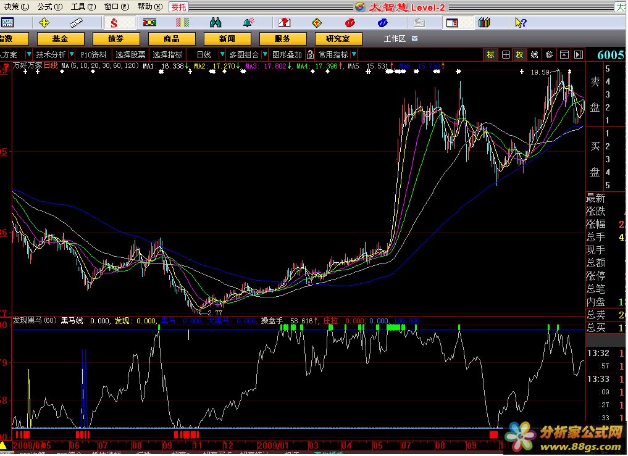Click the 商品 commodities button
The height and width of the screenshot is (456, 628).
(x=172, y=39)
